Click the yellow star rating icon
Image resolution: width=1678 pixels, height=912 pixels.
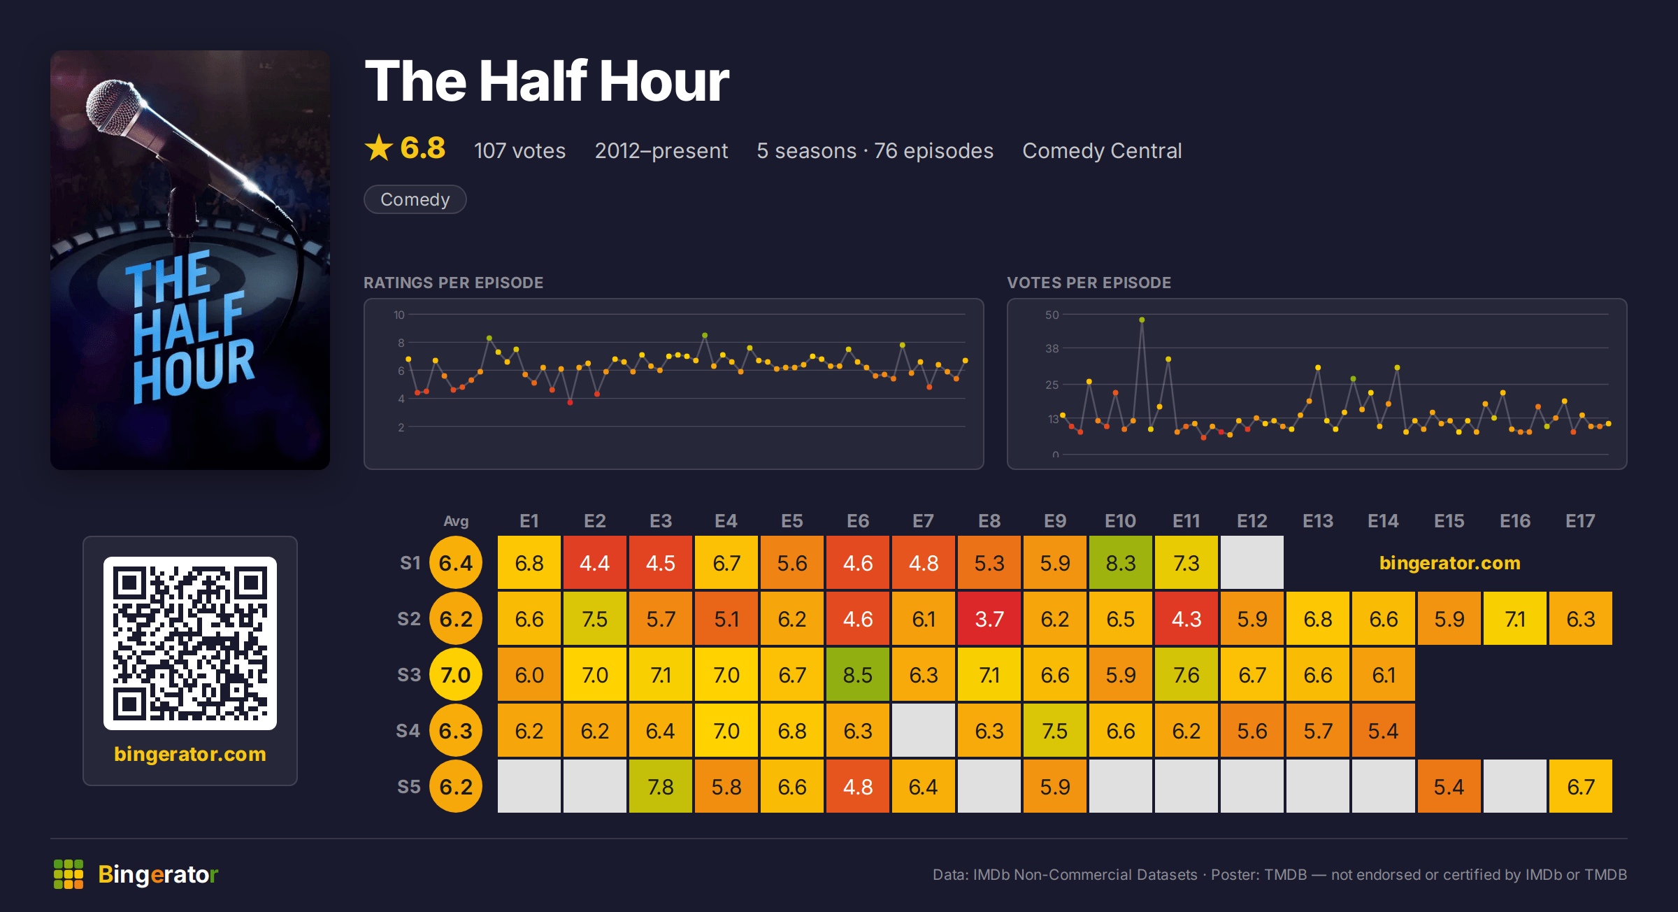[x=379, y=148]
